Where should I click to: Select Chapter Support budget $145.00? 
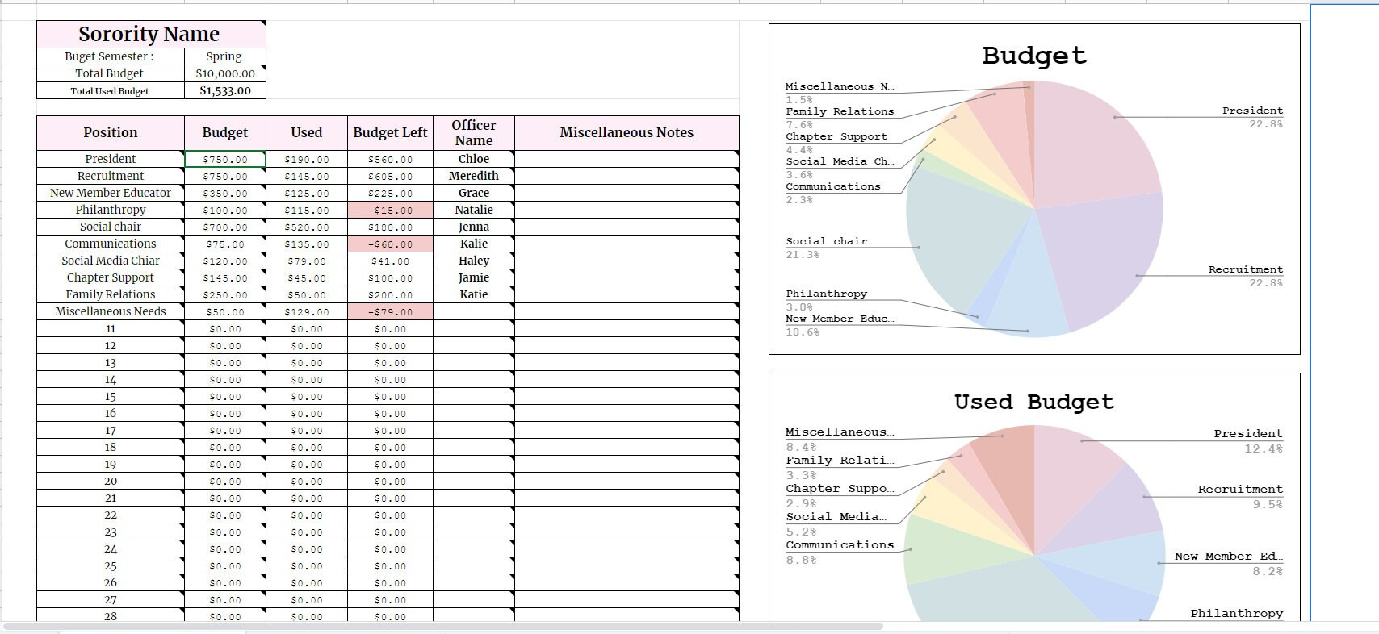click(x=225, y=278)
